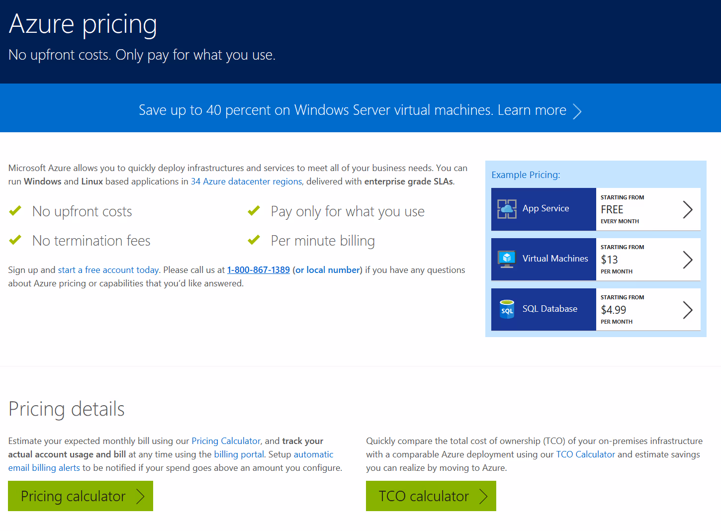721x531 pixels.
Task: Click the Azure pricing page title
Action: coord(83,24)
